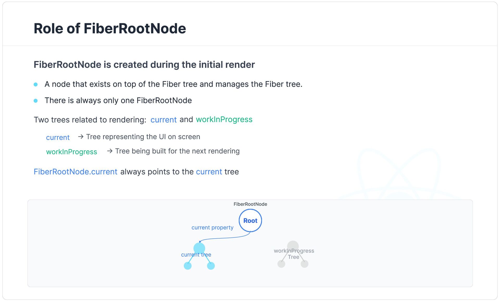Select the current tree top node
Image resolution: width=500 pixels, height=303 pixels.
199,248
